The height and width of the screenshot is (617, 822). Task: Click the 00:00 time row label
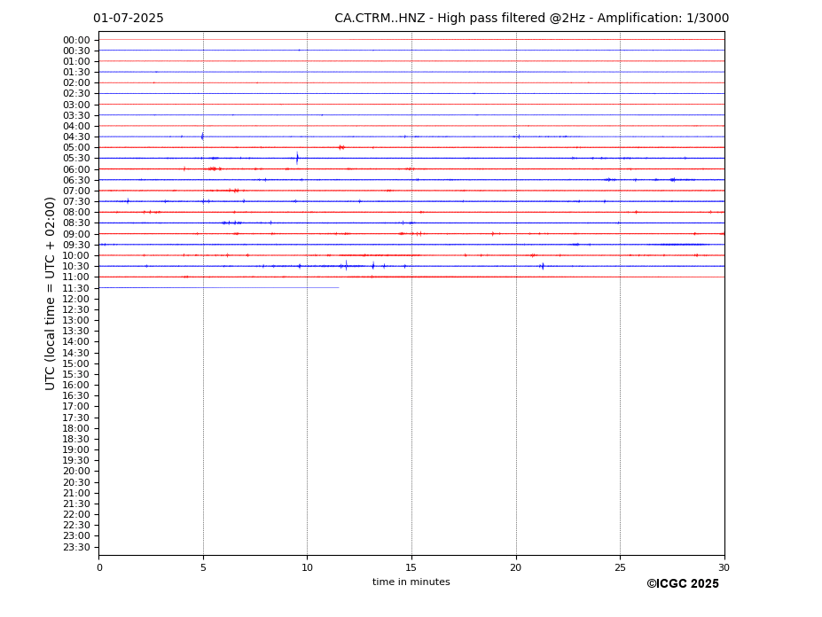pyautogui.click(x=76, y=41)
